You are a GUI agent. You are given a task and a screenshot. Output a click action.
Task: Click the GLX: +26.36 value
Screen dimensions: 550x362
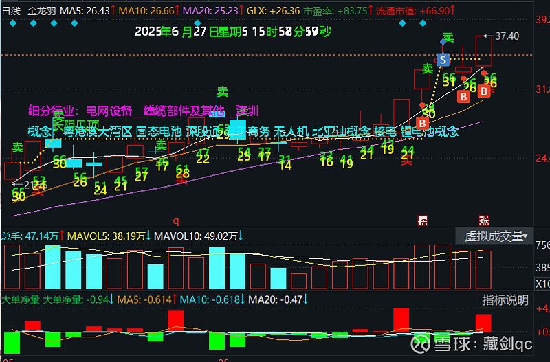click(x=274, y=11)
